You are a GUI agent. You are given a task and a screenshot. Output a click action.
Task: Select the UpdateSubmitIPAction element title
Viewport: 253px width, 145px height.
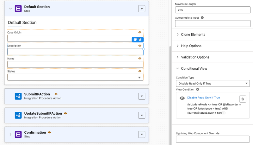[43, 113]
